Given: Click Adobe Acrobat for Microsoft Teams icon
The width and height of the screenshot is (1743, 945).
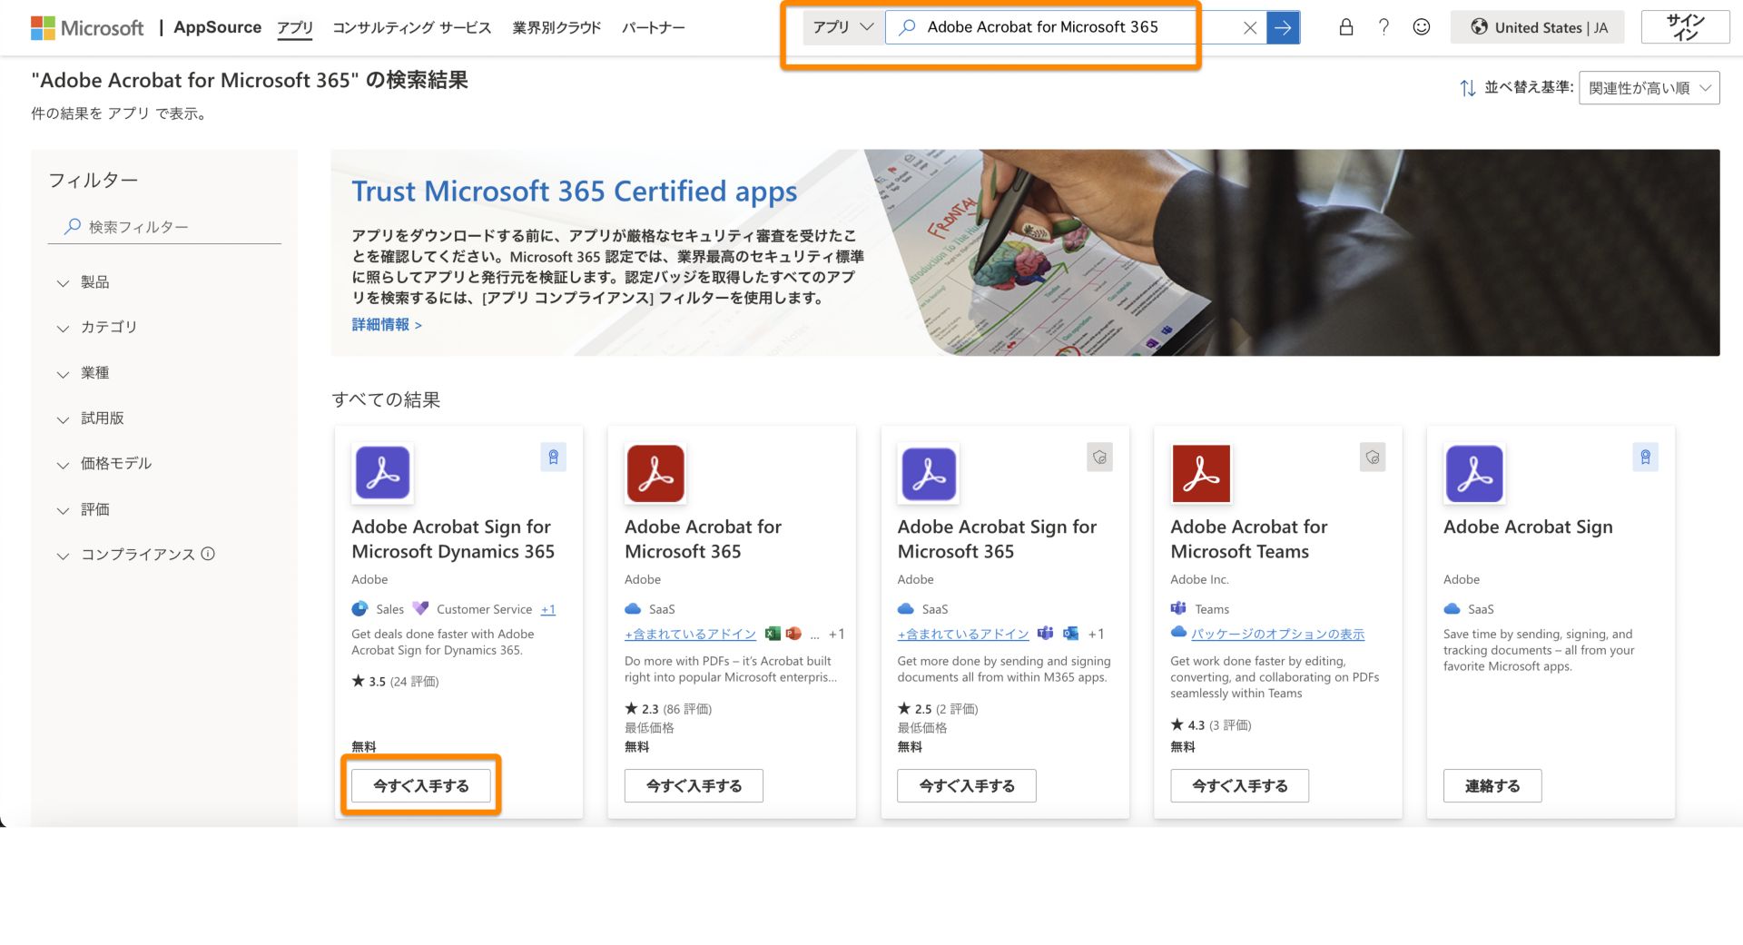Looking at the screenshot, I should tap(1201, 473).
